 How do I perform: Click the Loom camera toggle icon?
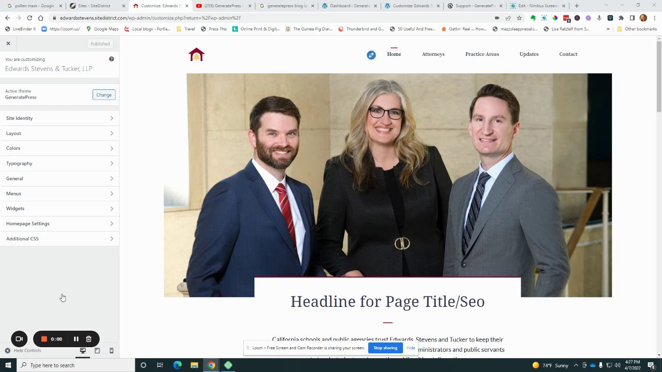coord(19,339)
